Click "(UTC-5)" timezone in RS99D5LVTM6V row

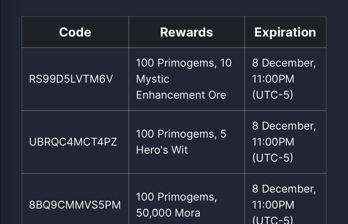pos(272,95)
